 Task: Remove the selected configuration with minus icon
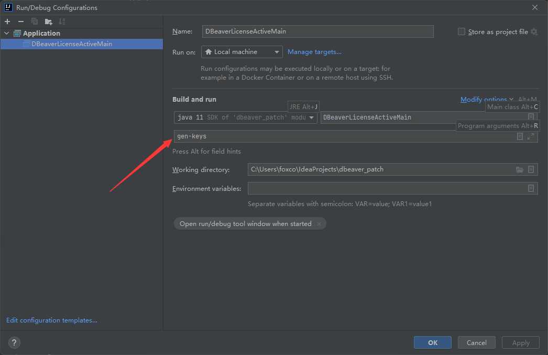(x=21, y=21)
